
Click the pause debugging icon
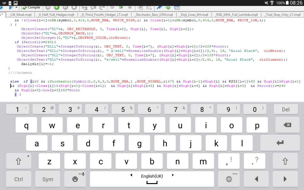[65, 7]
